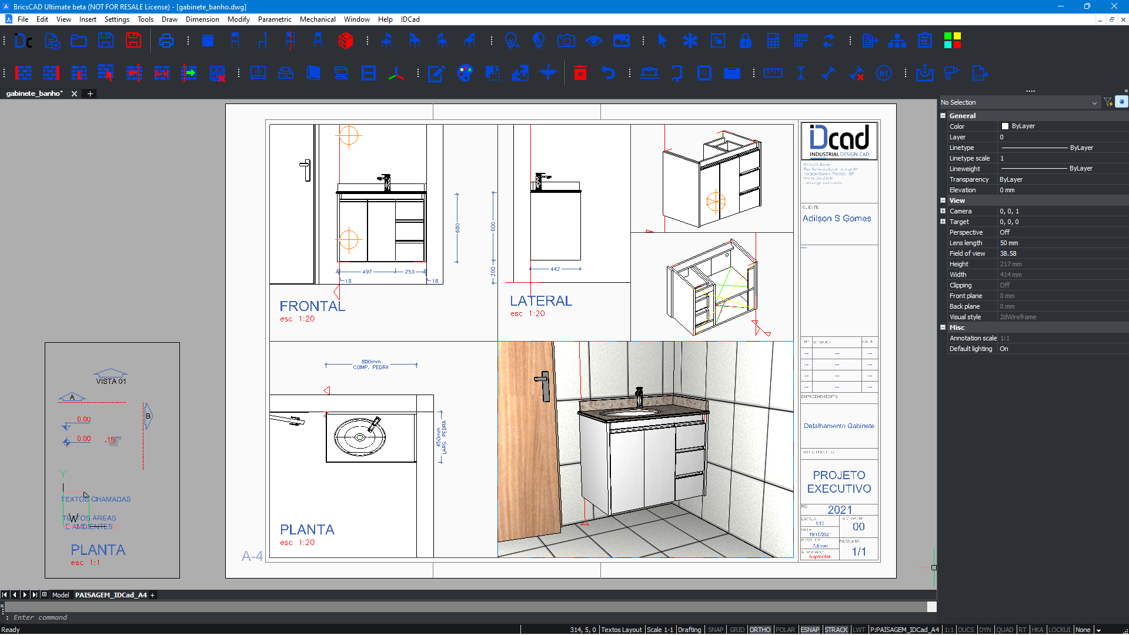The width and height of the screenshot is (1129, 635).
Task: Toggle ESNAP in status bar
Action: coord(810,630)
